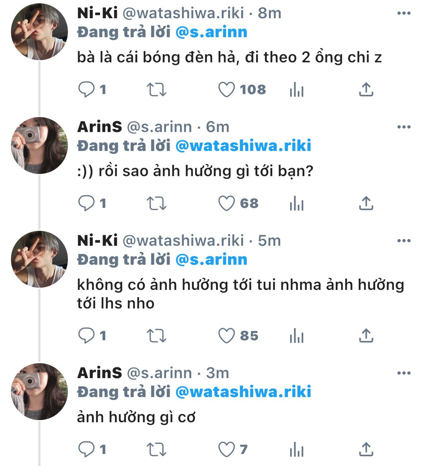Open Ni-Ki's profile picture on 8m tweet

tap(39, 32)
